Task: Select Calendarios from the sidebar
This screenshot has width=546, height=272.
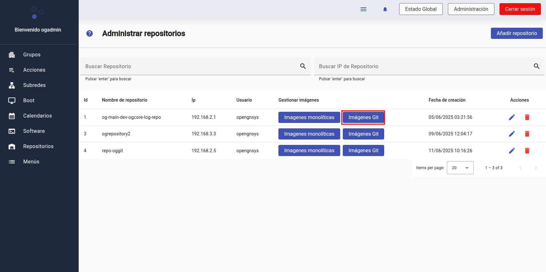Action: tap(37, 116)
